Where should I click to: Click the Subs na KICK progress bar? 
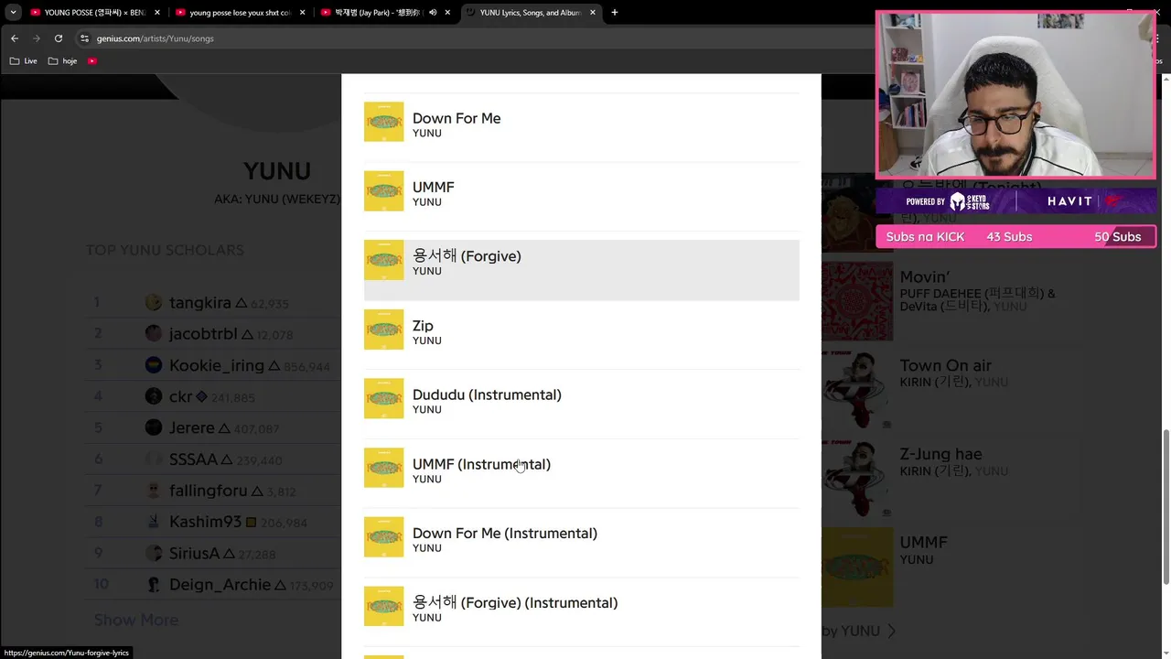(1015, 237)
